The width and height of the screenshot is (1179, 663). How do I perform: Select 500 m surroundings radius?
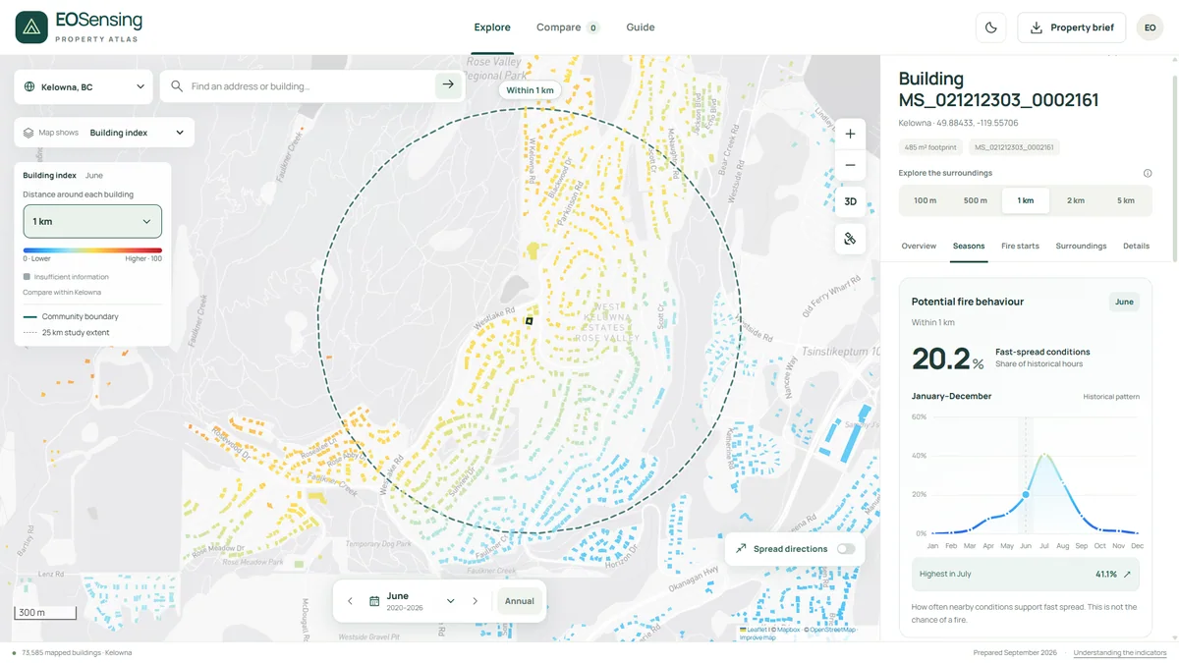point(975,200)
